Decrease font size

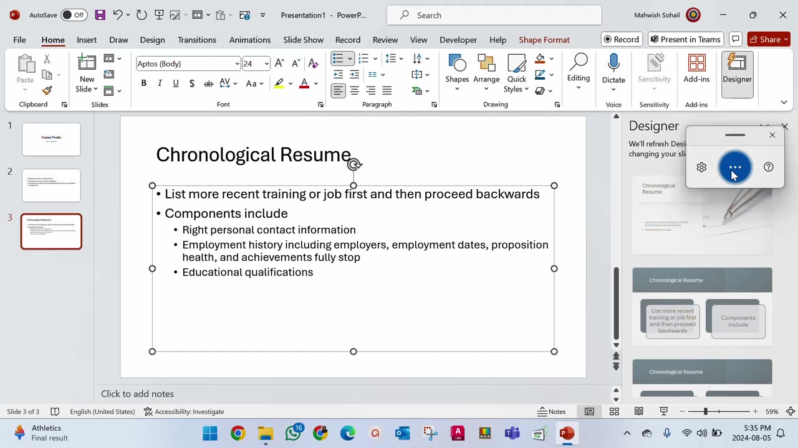[296, 63]
